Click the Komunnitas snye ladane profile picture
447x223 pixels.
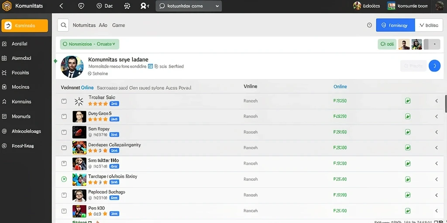click(x=72, y=67)
